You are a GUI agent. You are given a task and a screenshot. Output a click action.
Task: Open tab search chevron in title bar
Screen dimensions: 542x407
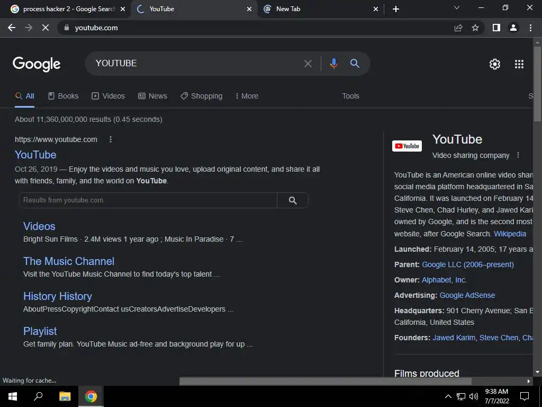(x=457, y=7)
